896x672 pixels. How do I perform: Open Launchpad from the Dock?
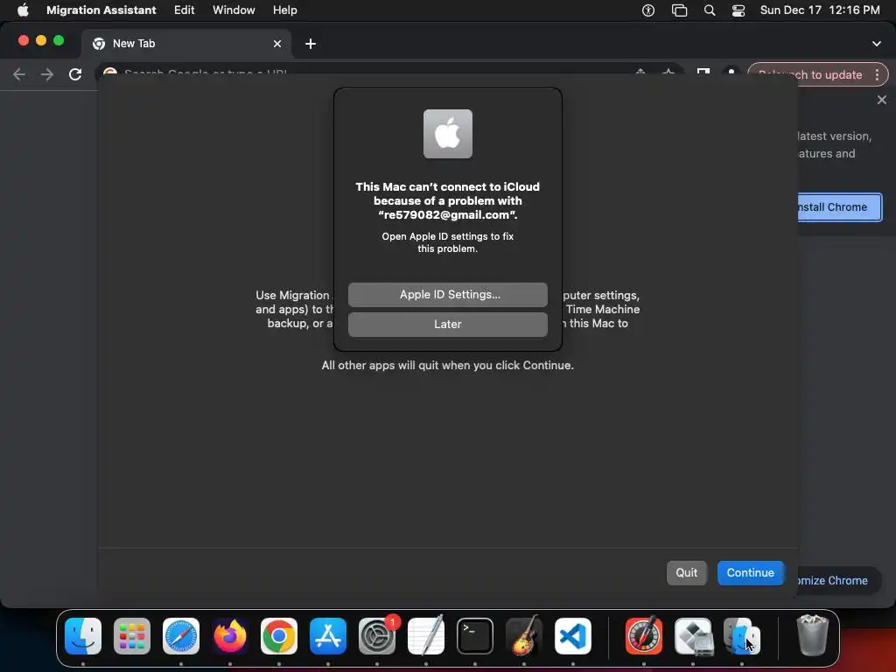(x=132, y=636)
